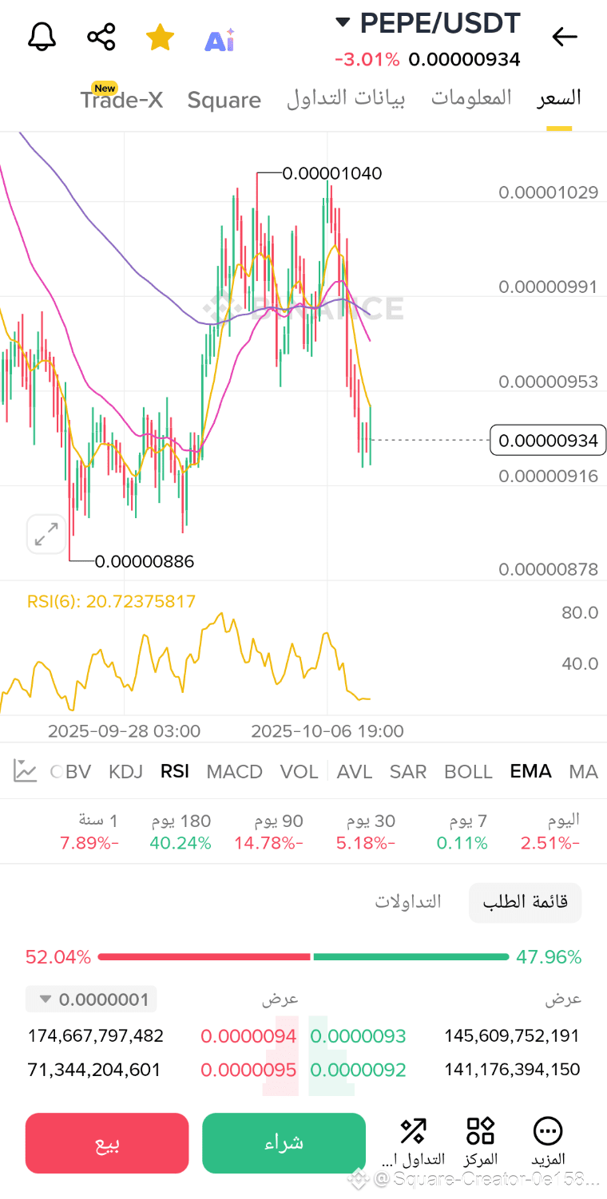Open the AI assistant icon

pyautogui.click(x=220, y=39)
